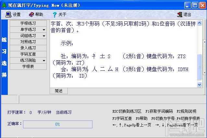The height and width of the screenshot is (138, 207).
Task: Open the 设置 settings computer icon
Action: pos(8,15)
